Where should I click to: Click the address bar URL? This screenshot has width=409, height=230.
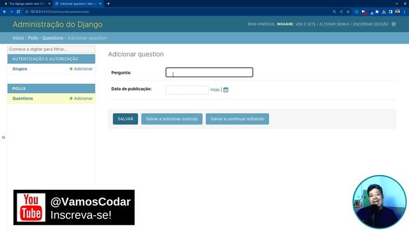click(59, 11)
